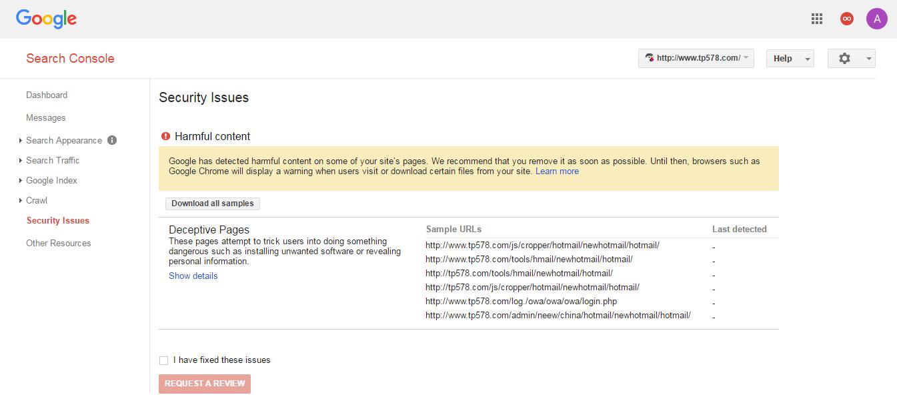Image resolution: width=897 pixels, height=403 pixels.
Task: Open Search Traffic sidebar section
Action: tap(53, 160)
